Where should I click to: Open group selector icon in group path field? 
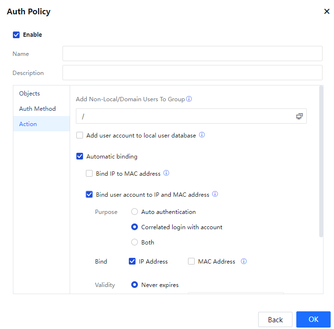point(299,116)
